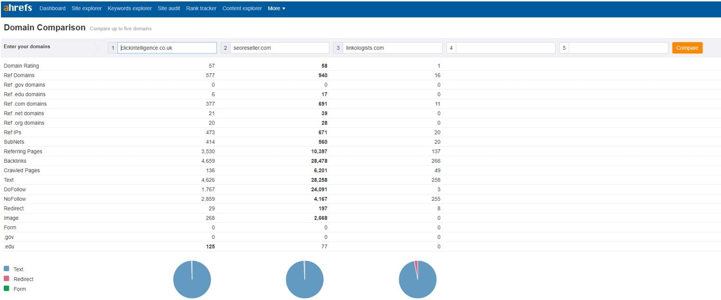Open the Dashboard page

53,9
